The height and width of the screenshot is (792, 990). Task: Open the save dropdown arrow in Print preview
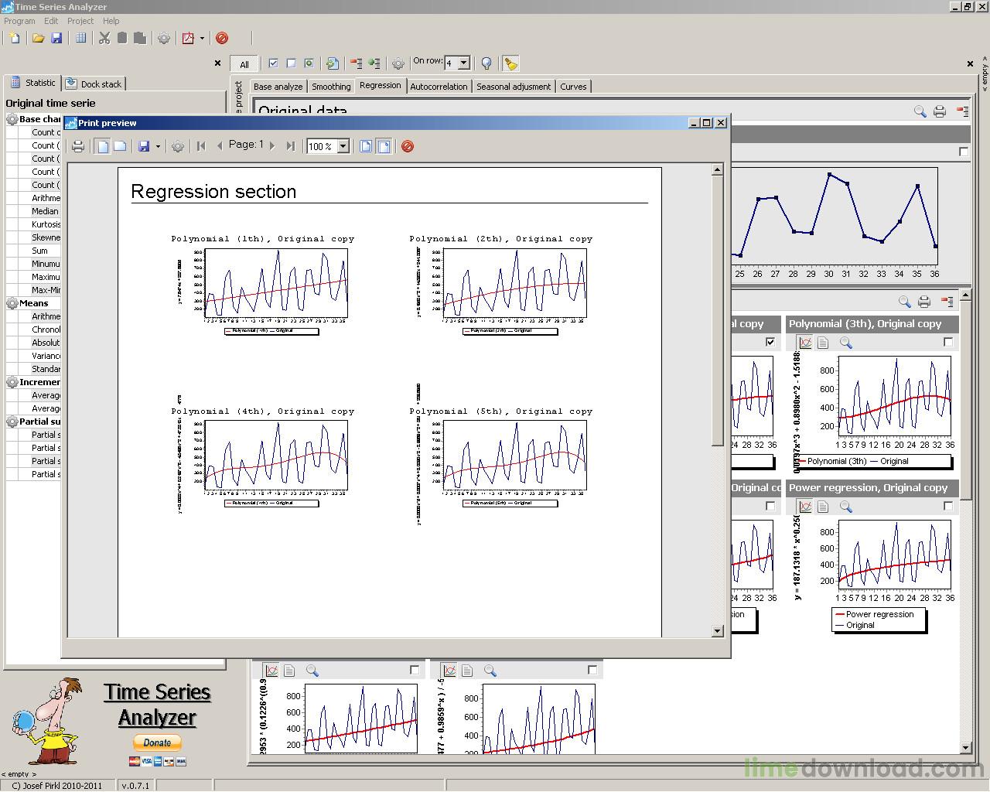(x=157, y=146)
